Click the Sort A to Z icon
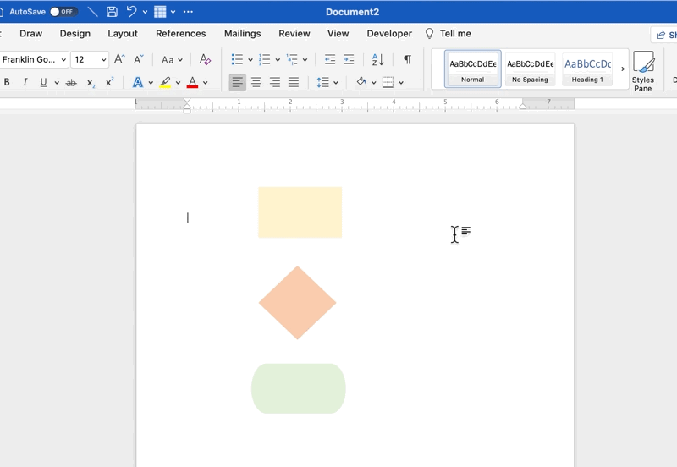 coord(378,59)
